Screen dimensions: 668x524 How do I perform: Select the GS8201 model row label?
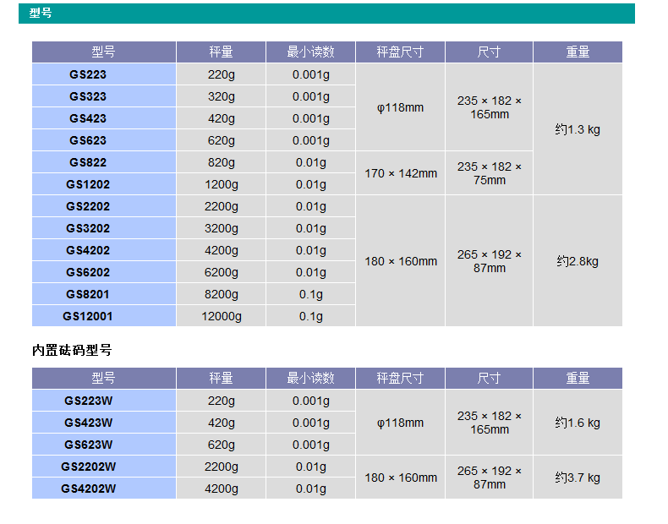[88, 294]
